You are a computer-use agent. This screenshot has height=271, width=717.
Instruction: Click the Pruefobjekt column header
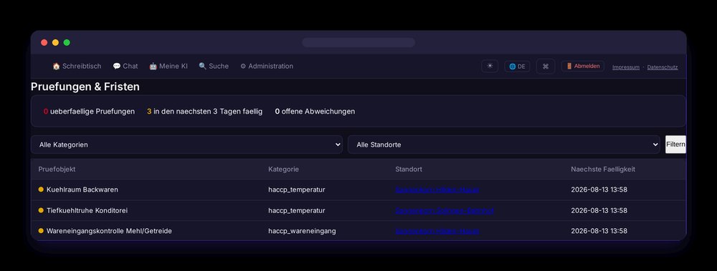[x=57, y=169]
